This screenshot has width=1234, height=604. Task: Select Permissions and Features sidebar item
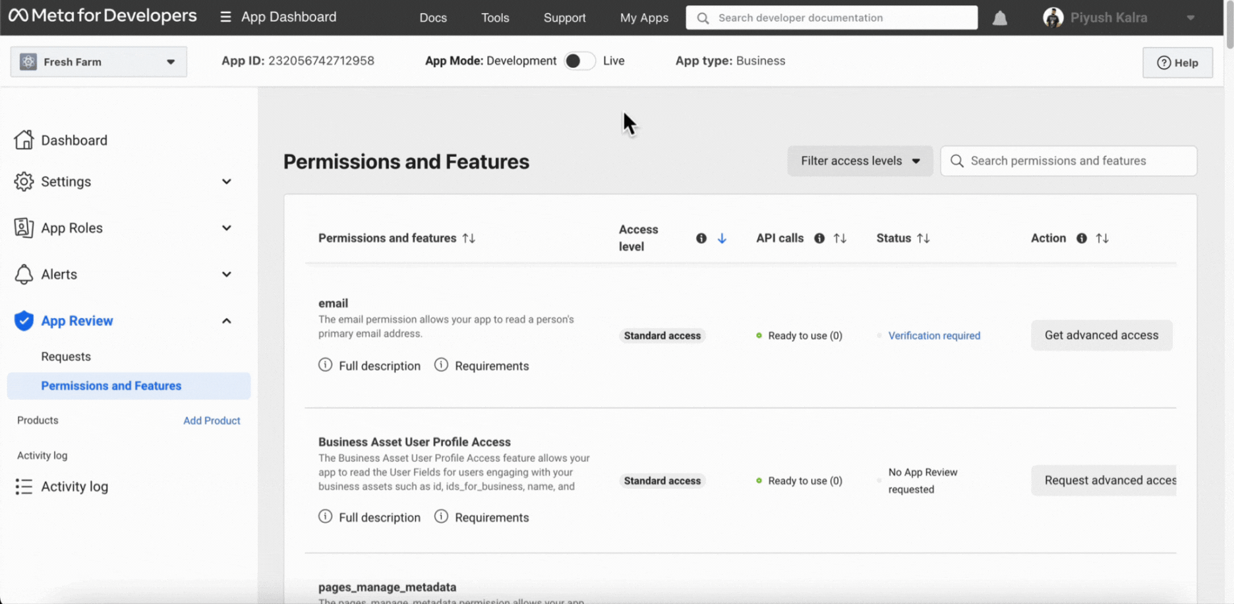coord(129,386)
